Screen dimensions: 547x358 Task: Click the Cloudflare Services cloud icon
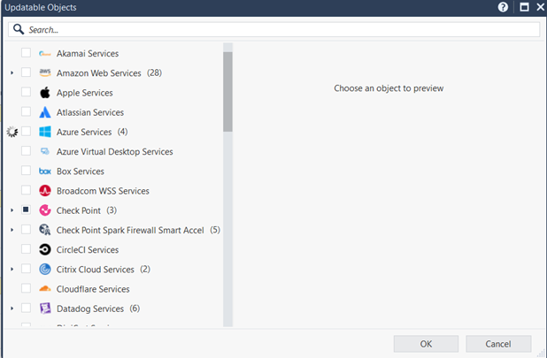coord(45,289)
